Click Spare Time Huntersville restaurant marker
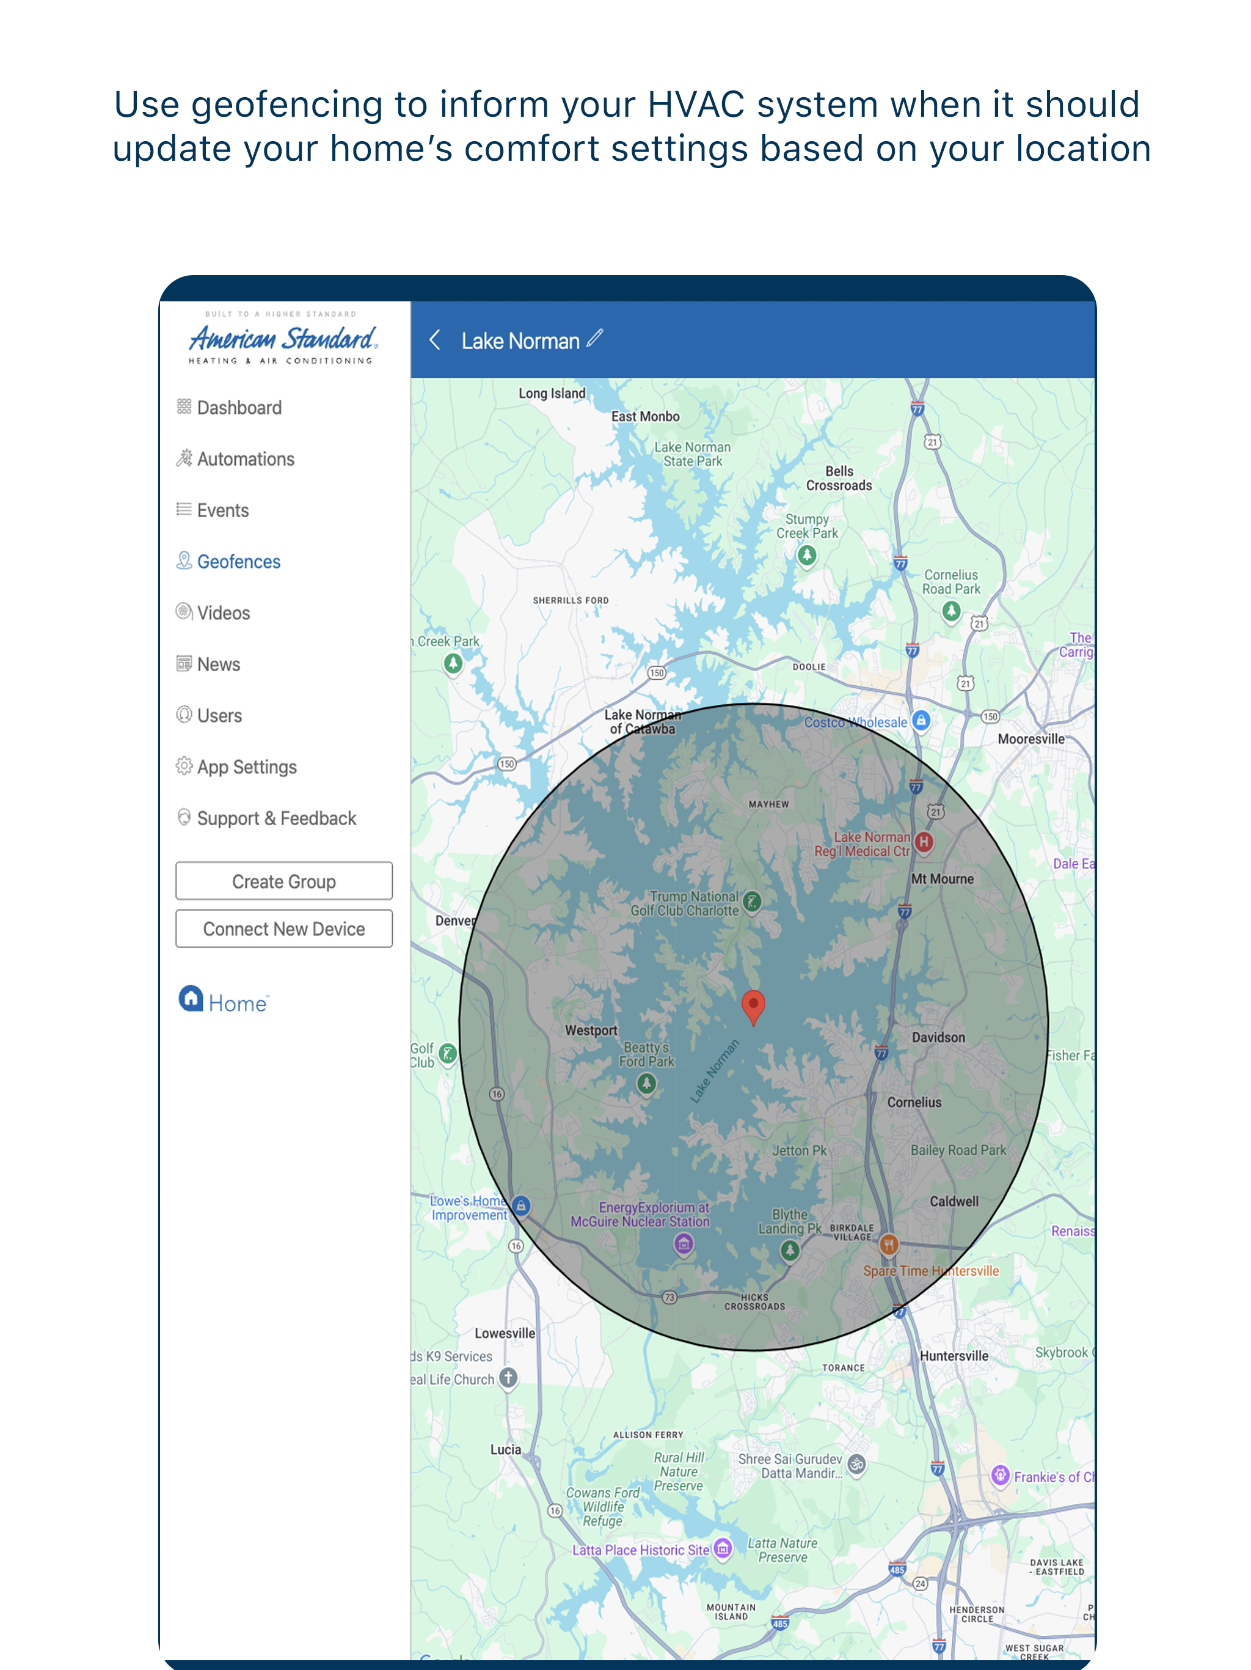Viewport: 1251px width, 1670px height. click(889, 1244)
